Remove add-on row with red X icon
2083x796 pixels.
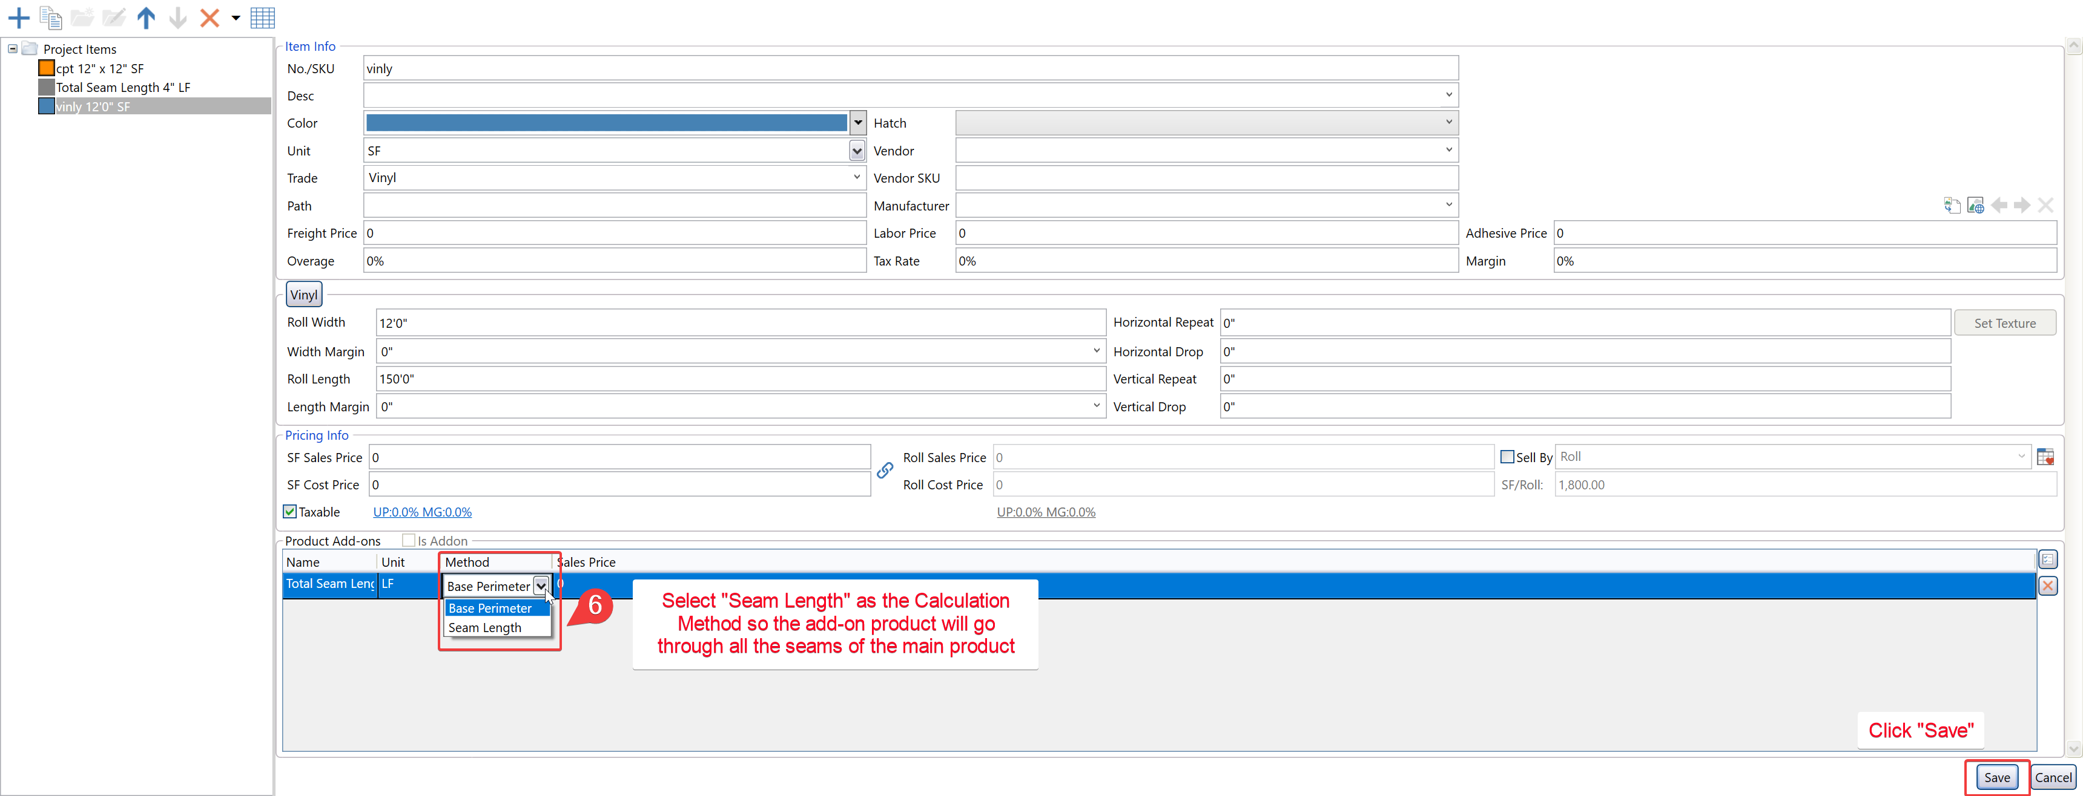click(x=2047, y=586)
